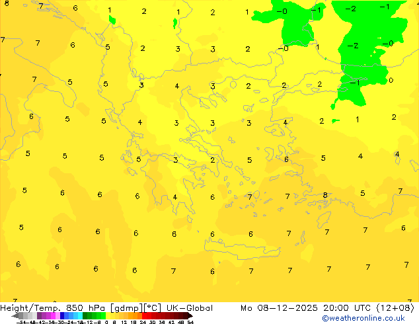Click the Height/Temp. 850 hPa title text
The height and width of the screenshot is (324, 419).
(x=54, y=308)
